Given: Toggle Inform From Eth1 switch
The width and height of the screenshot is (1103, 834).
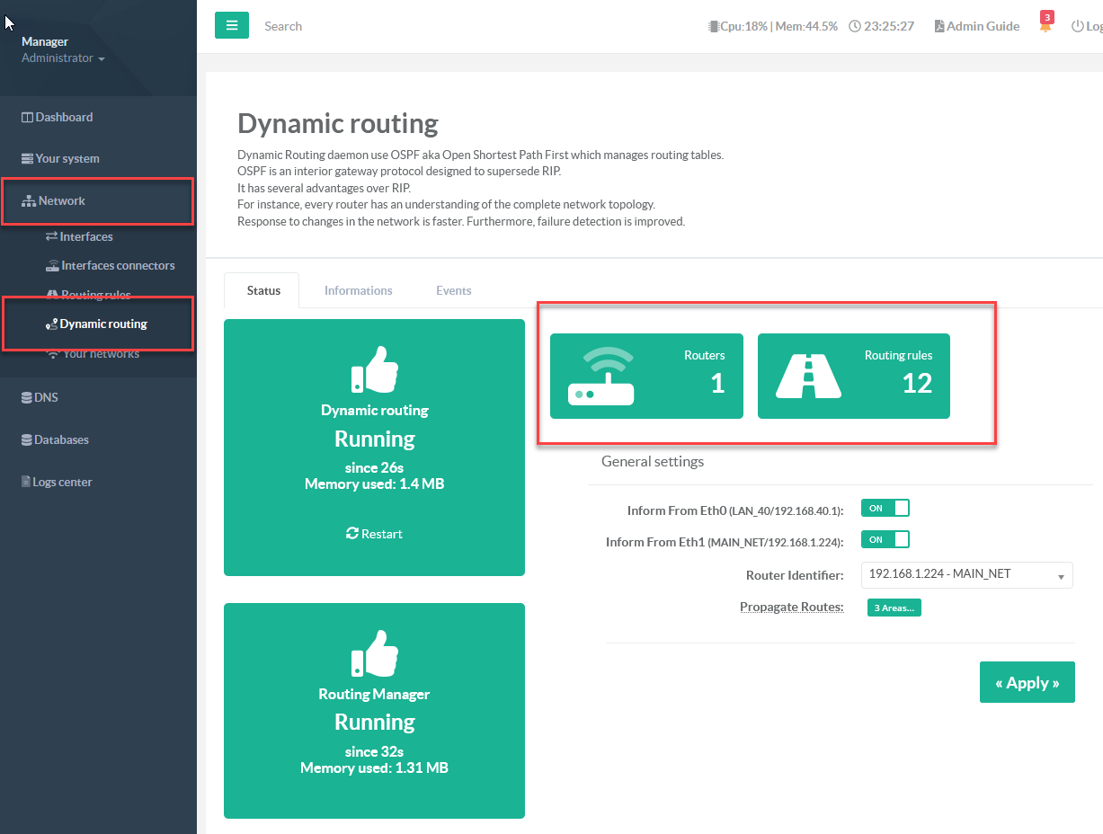Looking at the screenshot, I should pyautogui.click(x=885, y=539).
